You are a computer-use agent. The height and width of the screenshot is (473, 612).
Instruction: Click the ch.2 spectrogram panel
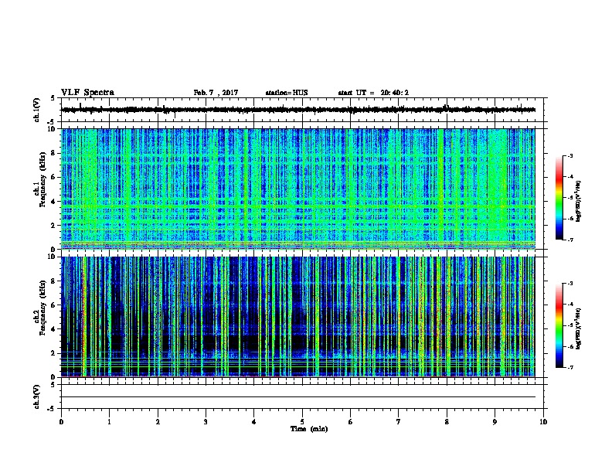[298, 317]
